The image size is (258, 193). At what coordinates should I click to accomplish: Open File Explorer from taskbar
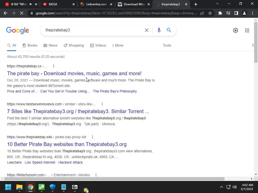(19, 187)
